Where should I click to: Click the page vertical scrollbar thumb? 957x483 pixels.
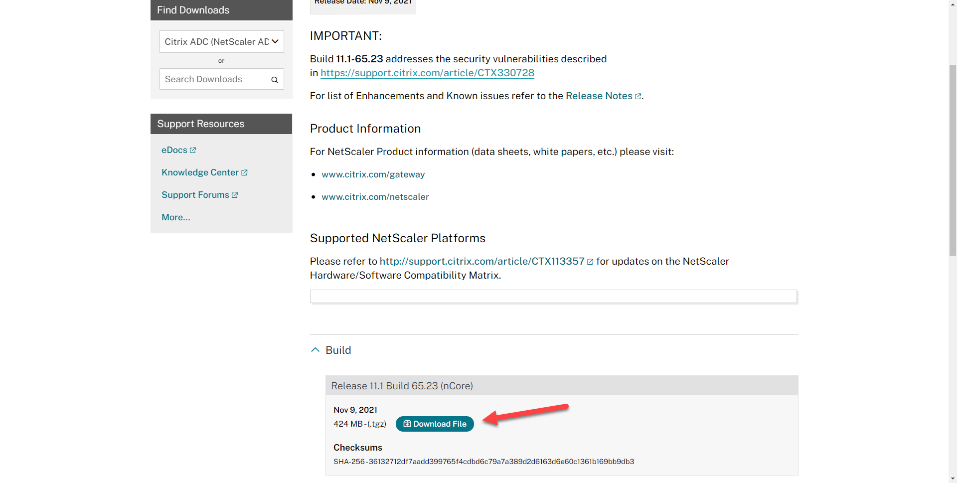pos(953,160)
